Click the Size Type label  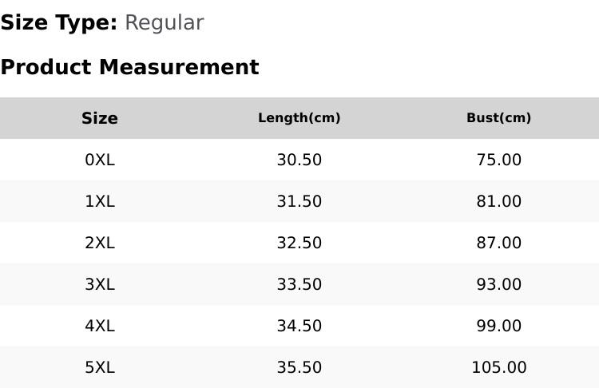click(x=59, y=23)
